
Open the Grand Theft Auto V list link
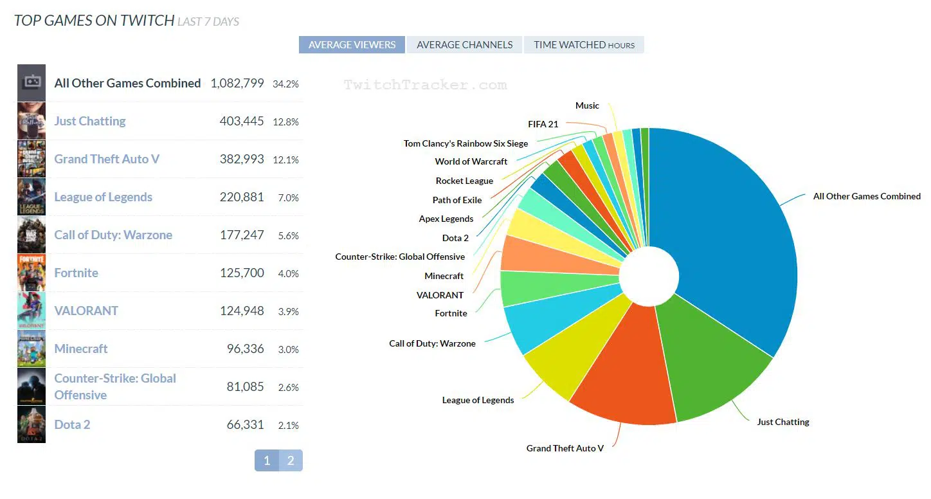click(x=107, y=159)
